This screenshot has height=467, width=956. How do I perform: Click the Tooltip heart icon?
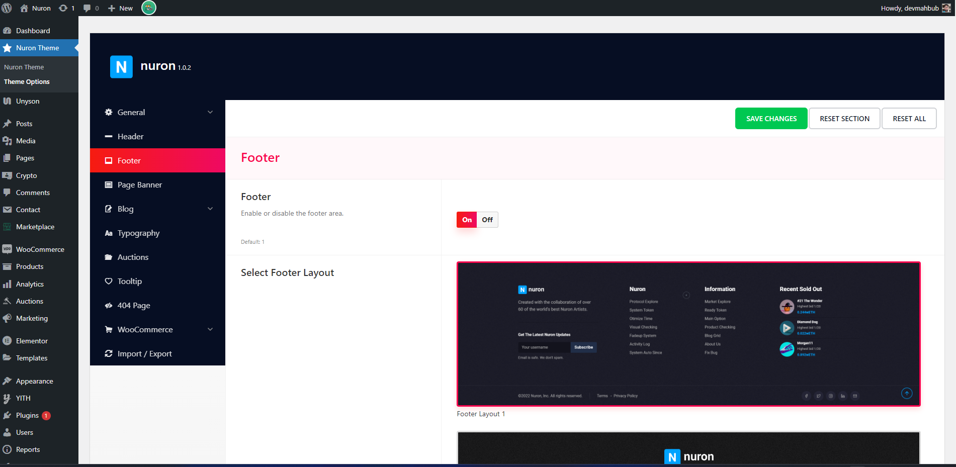[109, 281]
